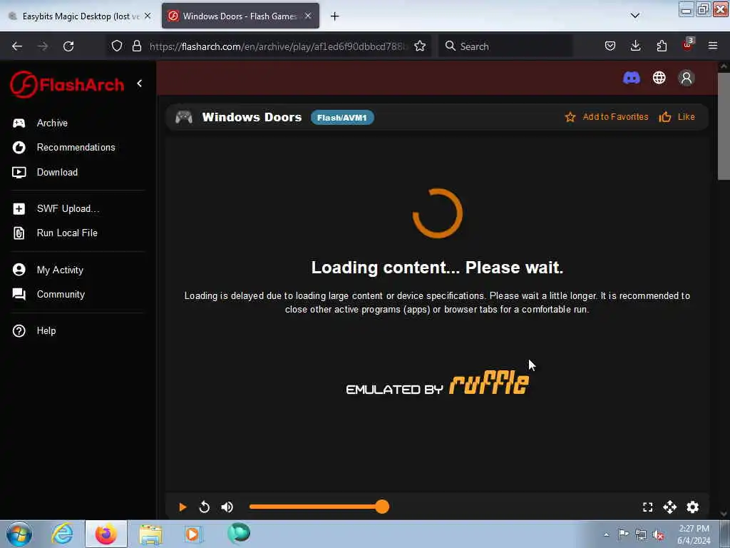This screenshot has height=548, width=730.
Task: Open the uBlock extension icon
Action: tap(688, 45)
